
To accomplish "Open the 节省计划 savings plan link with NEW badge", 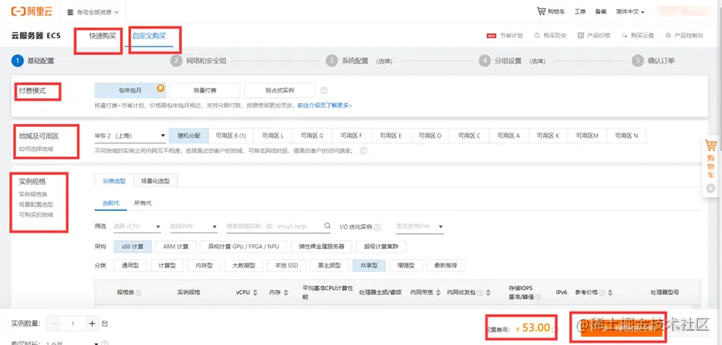I will coord(505,36).
